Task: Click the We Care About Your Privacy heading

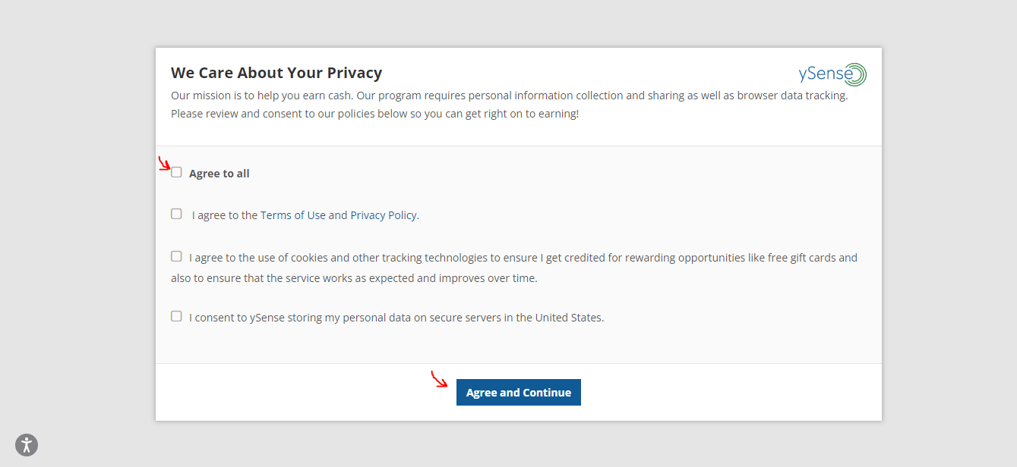Action: pos(276,73)
